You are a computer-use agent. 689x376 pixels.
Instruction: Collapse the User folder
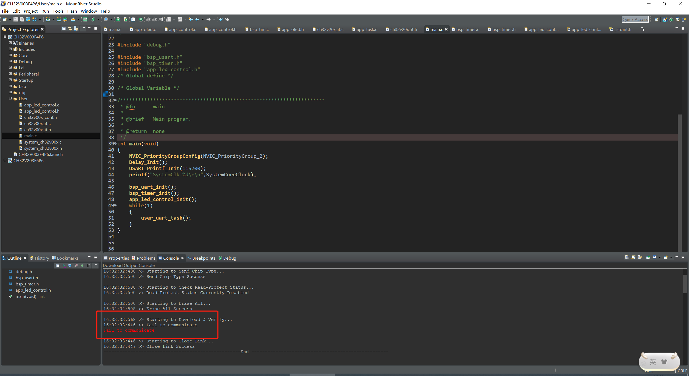click(10, 98)
